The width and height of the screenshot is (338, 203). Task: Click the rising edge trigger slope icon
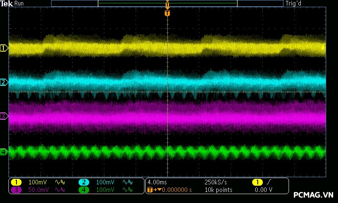click(x=268, y=182)
